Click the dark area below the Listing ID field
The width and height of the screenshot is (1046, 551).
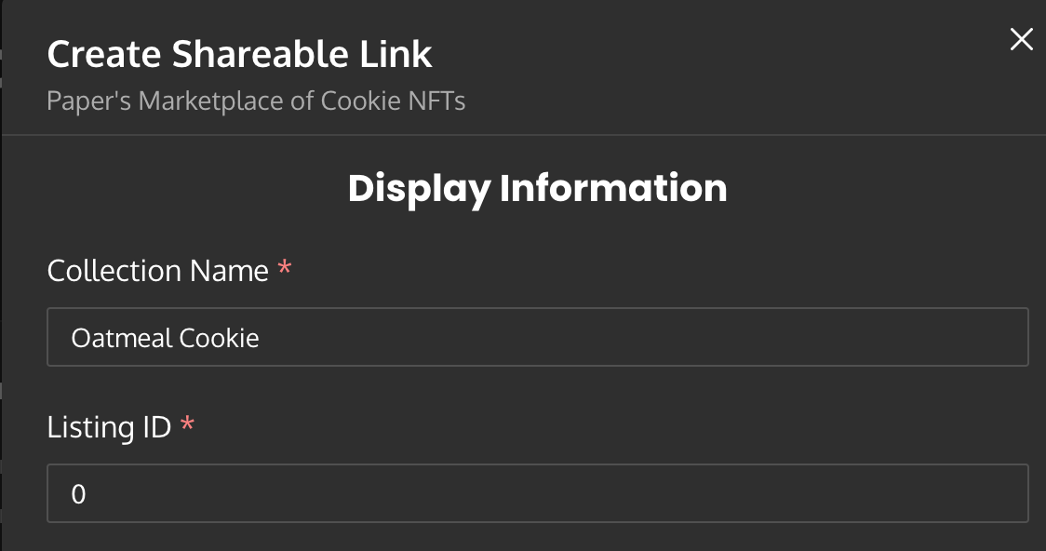pyautogui.click(x=523, y=540)
